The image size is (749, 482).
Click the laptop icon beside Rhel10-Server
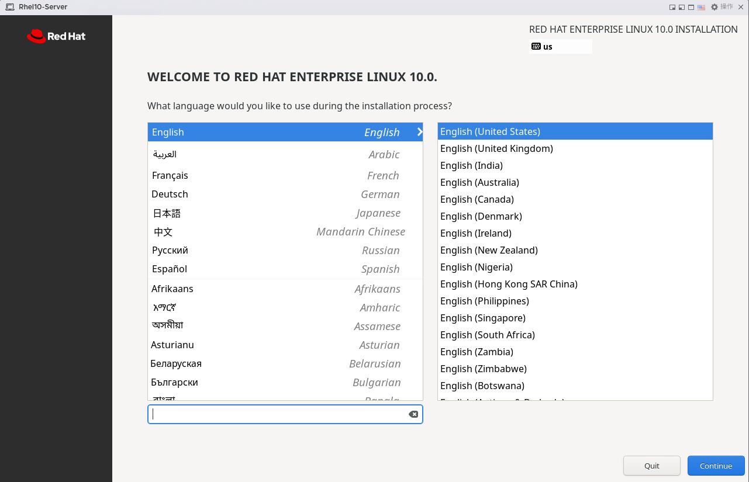click(x=10, y=7)
